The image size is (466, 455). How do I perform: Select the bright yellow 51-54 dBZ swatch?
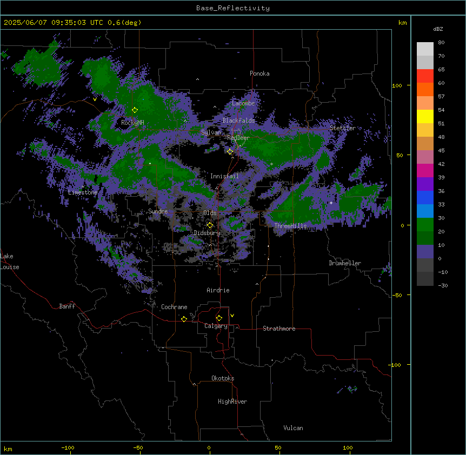click(x=425, y=116)
